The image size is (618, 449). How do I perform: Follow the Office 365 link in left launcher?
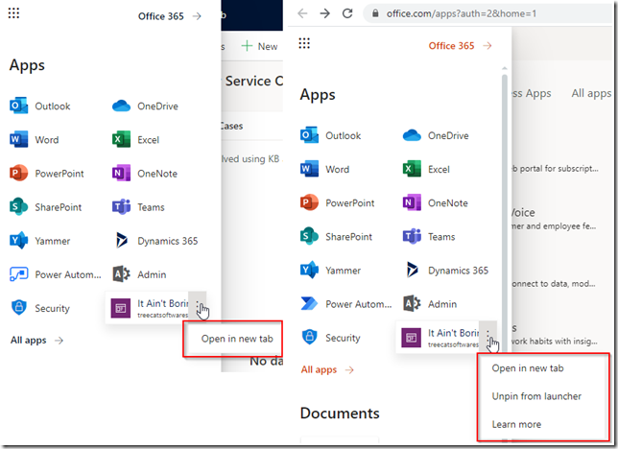170,16
